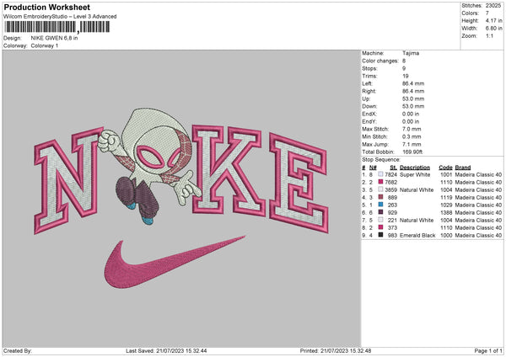Click 'Madeira Classic 40' in the Super White row
Viewport: 506px width, 357px height.
[478, 174]
